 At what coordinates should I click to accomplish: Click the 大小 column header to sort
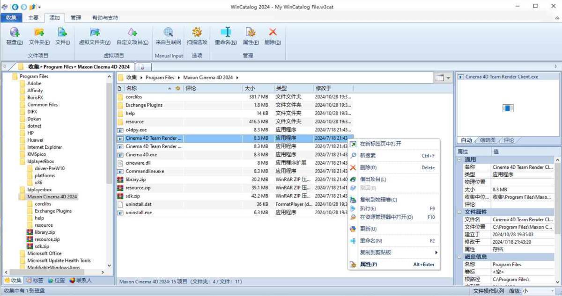point(258,88)
